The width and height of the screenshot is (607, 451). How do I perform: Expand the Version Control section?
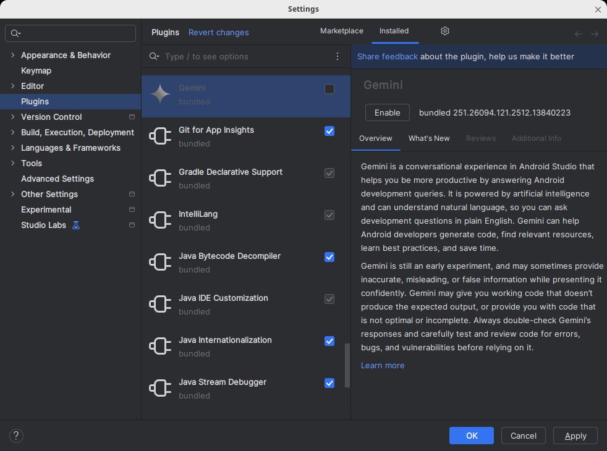(x=12, y=117)
